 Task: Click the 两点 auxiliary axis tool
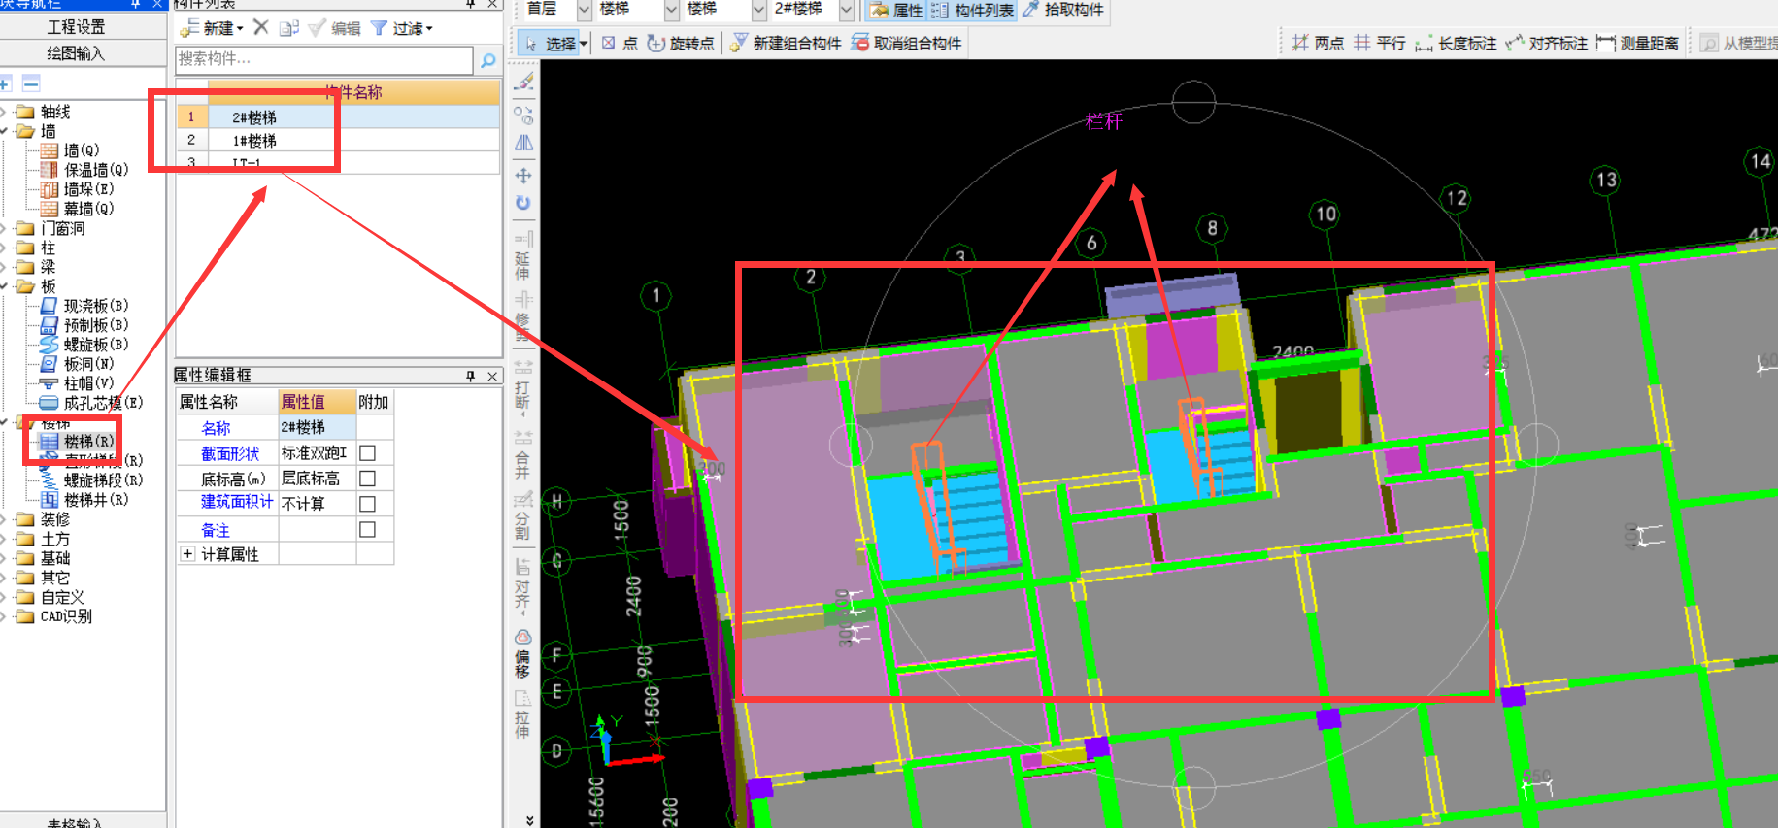[1318, 44]
